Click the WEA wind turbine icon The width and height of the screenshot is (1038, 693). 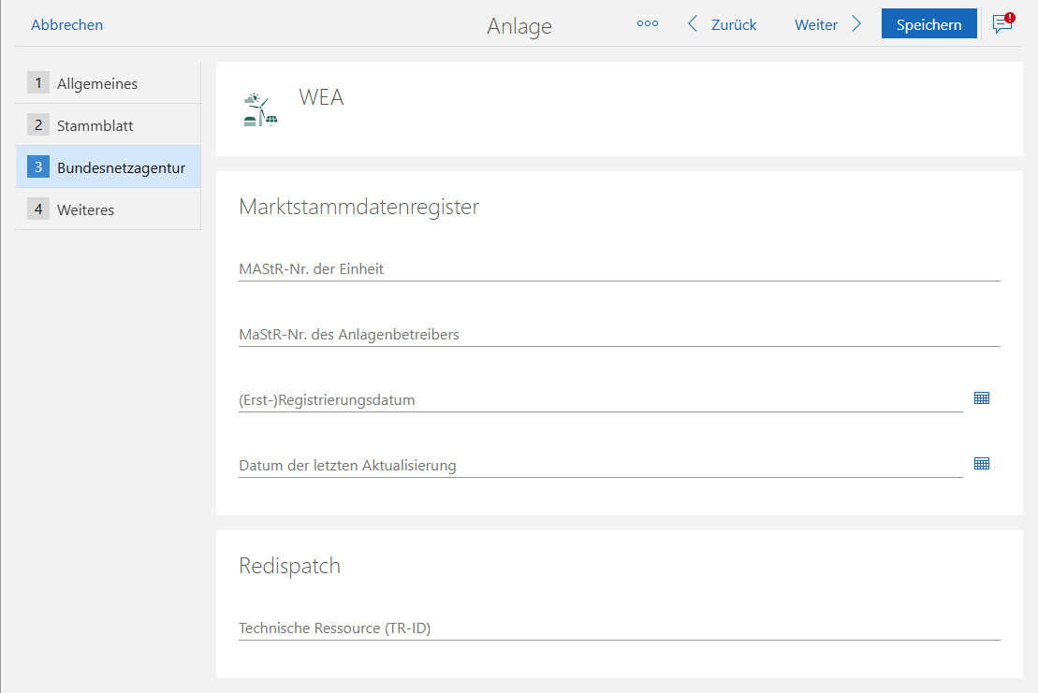259,108
